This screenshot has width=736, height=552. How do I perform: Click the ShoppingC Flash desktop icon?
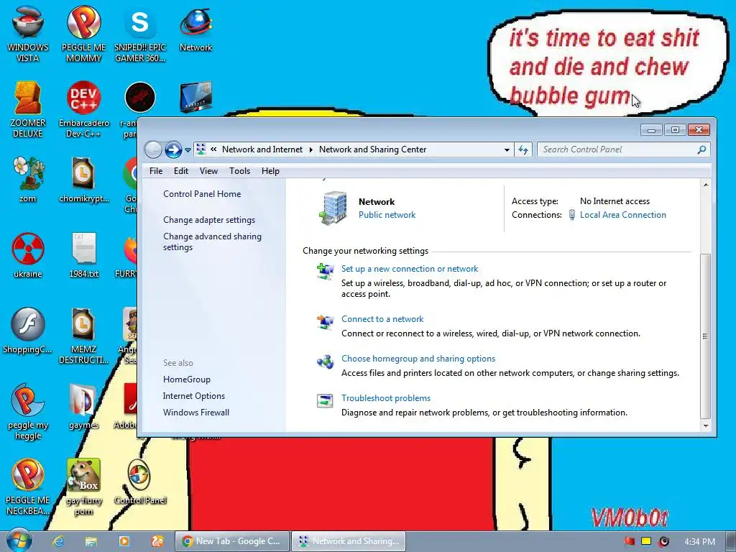(28, 331)
